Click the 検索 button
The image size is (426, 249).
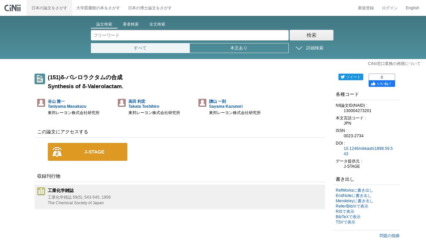(x=312, y=35)
